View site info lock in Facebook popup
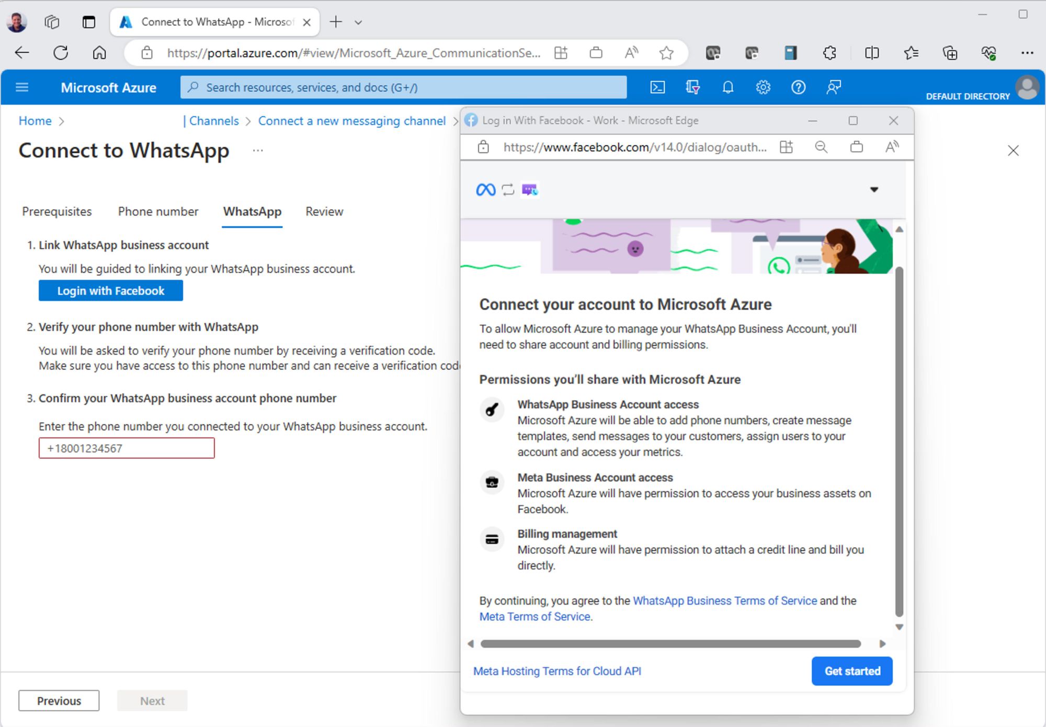This screenshot has height=727, width=1046. pyautogui.click(x=483, y=147)
